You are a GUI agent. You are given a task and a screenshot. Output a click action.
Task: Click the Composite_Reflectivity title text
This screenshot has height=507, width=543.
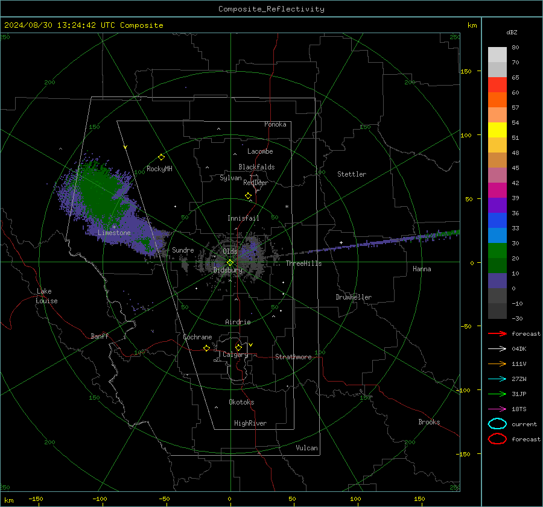[271, 9]
